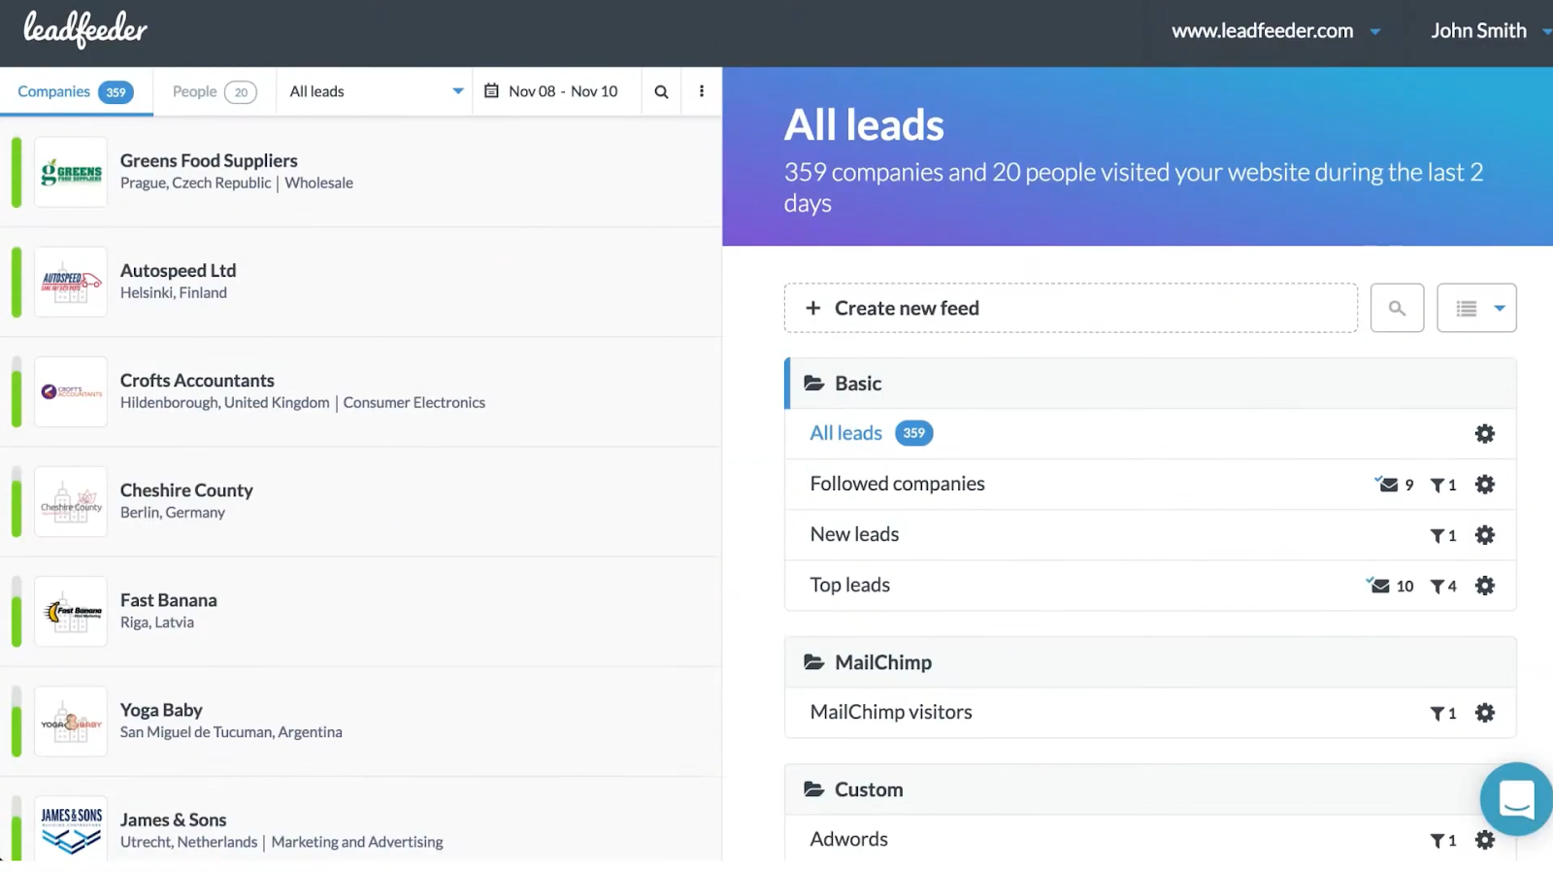The width and height of the screenshot is (1553, 873).
Task: Open the Greens Food Suppliers company name
Action: [209, 160]
